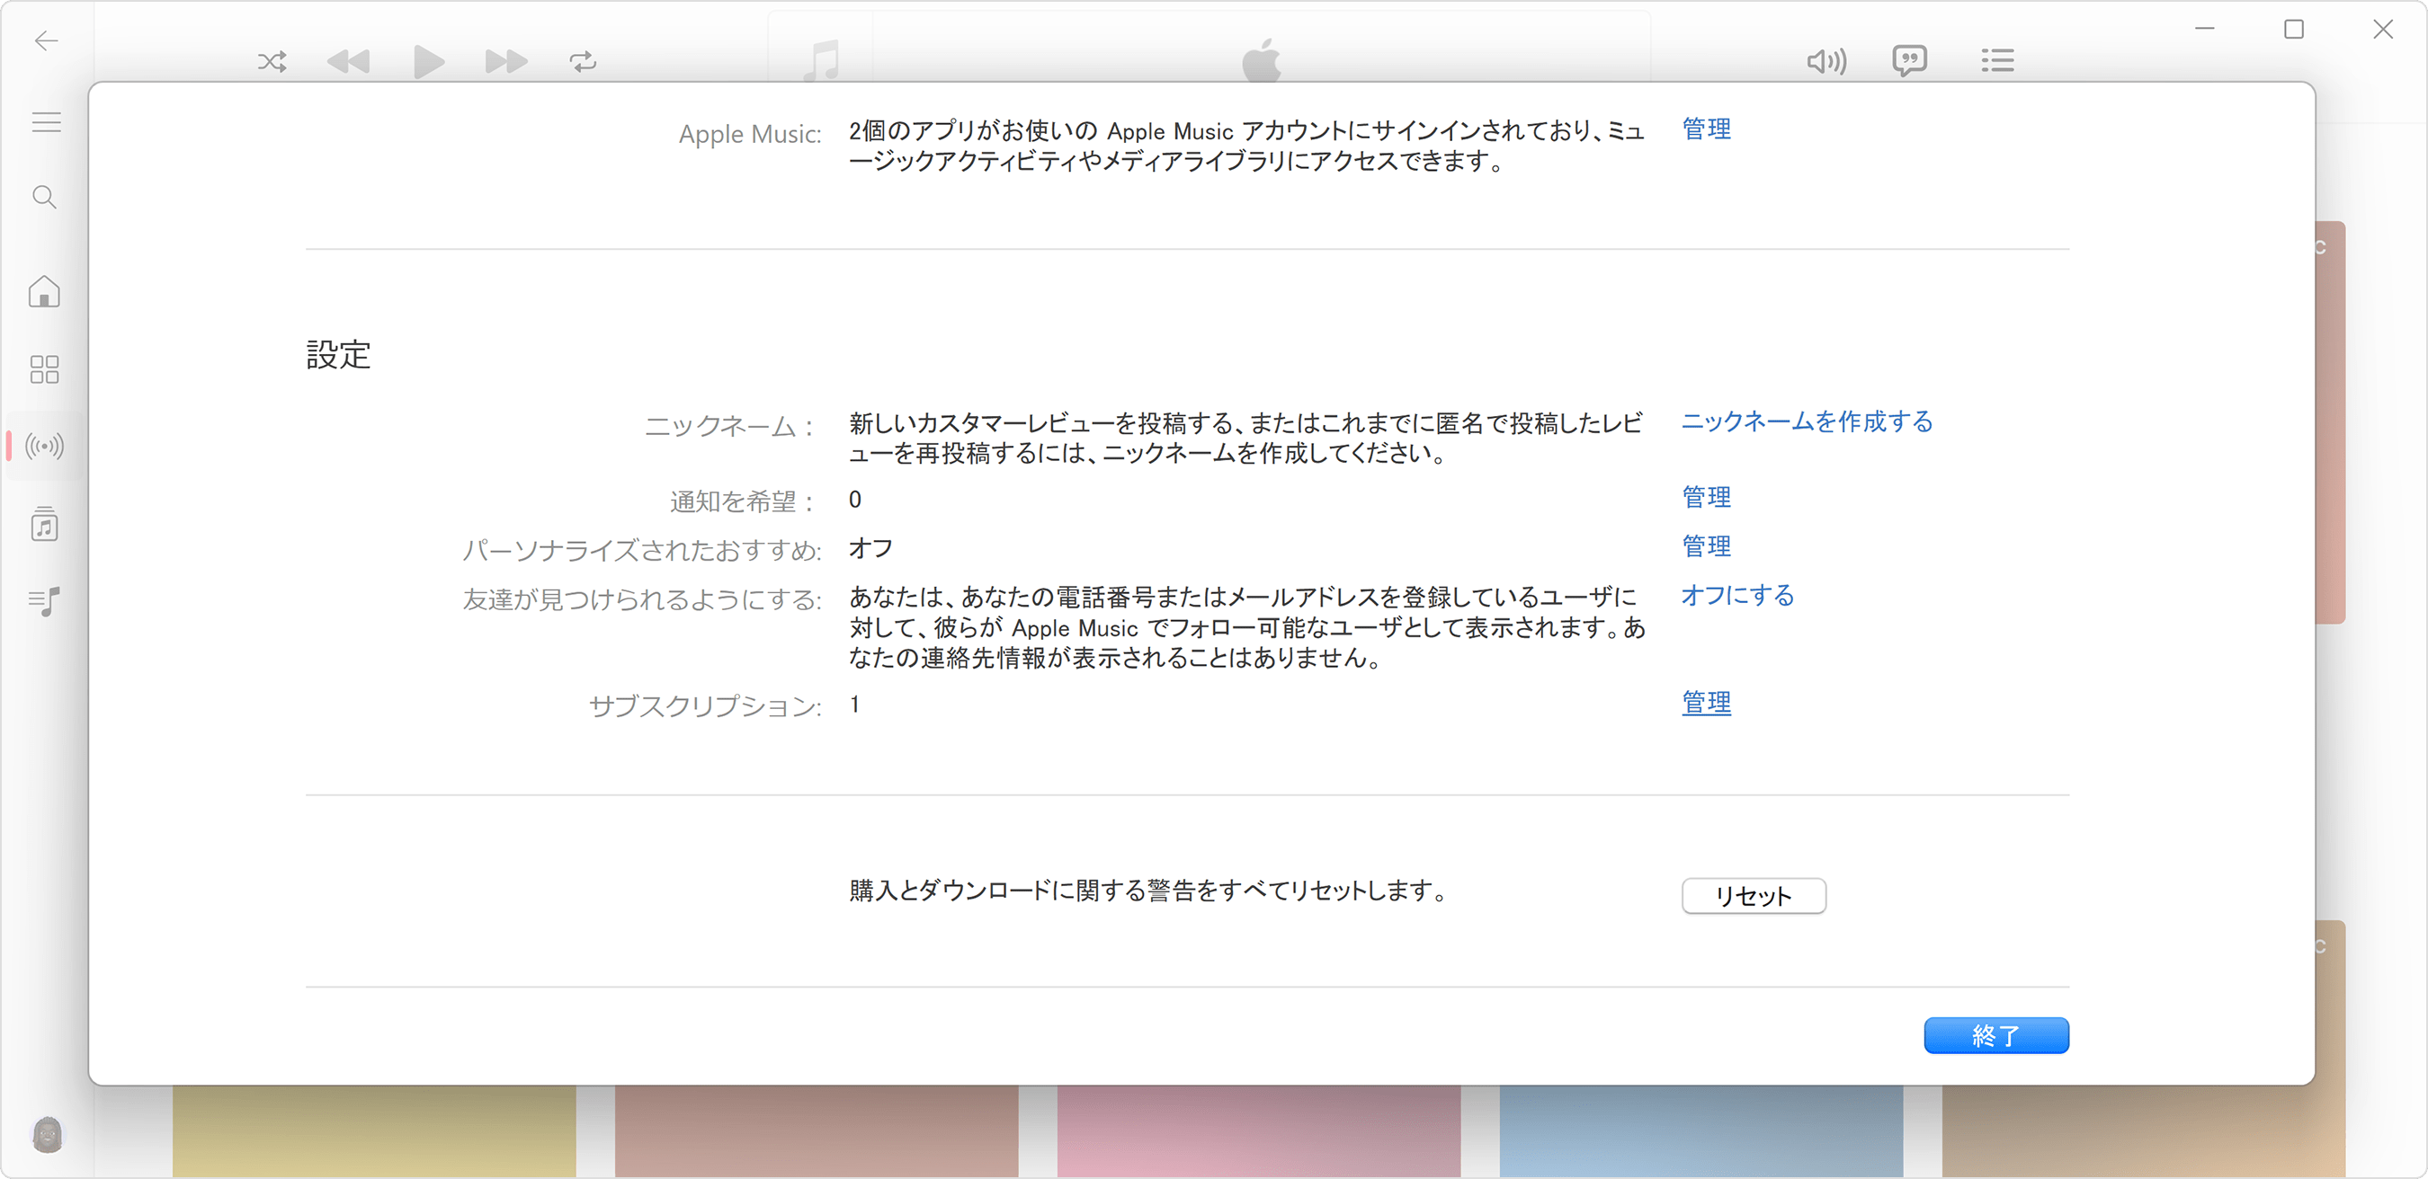2428x1179 pixels.
Task: Show the Lyrics panel
Action: point(1908,60)
